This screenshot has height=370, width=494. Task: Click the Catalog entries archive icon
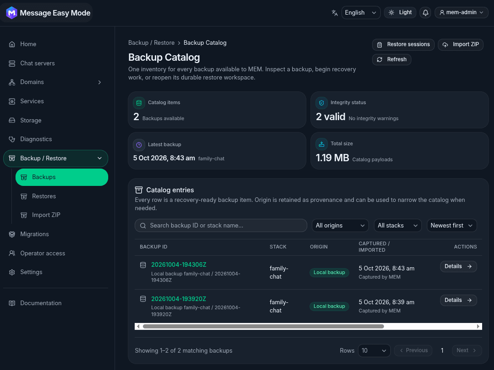pos(139,190)
